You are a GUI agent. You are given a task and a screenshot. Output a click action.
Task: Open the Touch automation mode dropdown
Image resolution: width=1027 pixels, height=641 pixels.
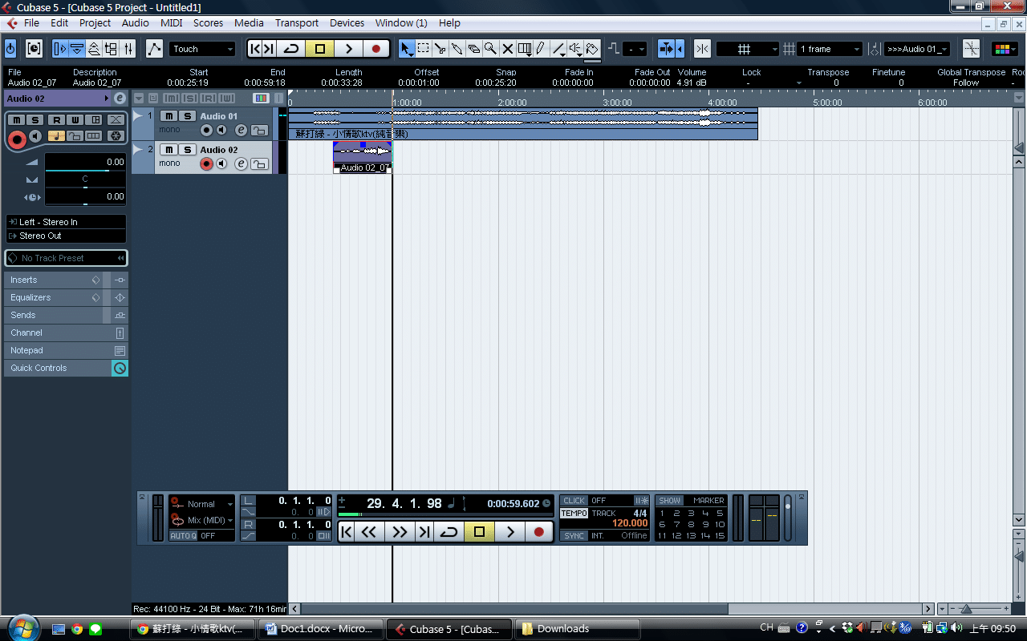(202, 49)
